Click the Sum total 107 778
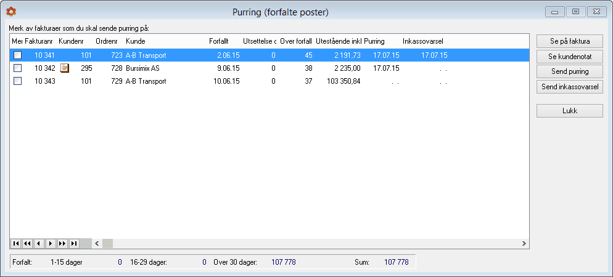This screenshot has height=277, width=613. [x=397, y=262]
